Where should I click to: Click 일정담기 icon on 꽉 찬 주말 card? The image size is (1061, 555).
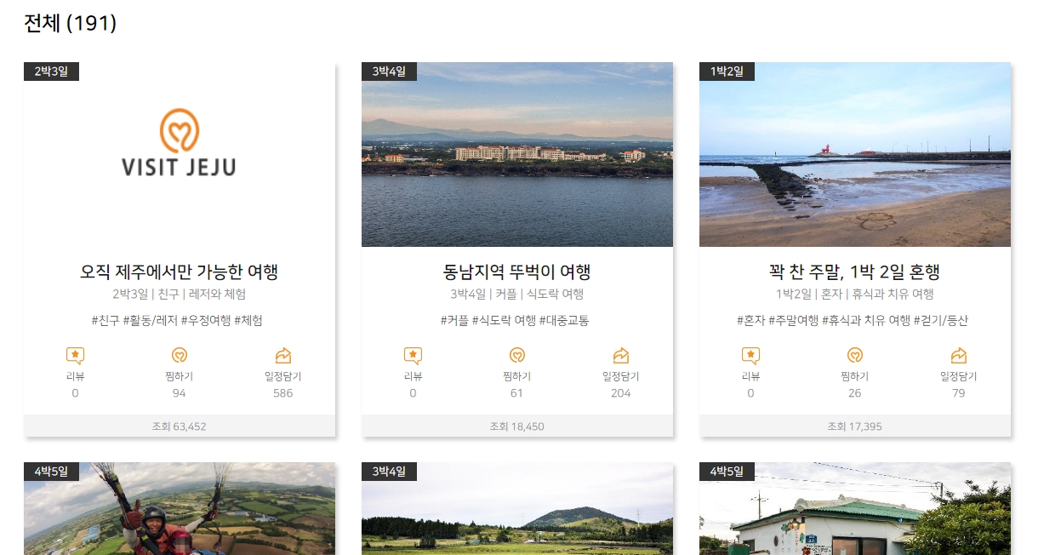pos(959,356)
